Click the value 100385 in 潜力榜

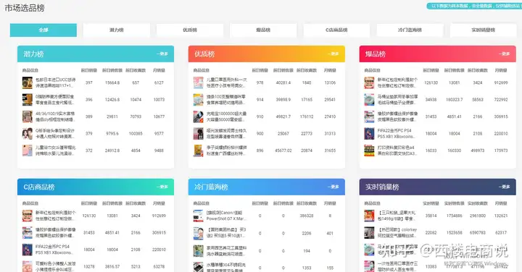pos(136,134)
